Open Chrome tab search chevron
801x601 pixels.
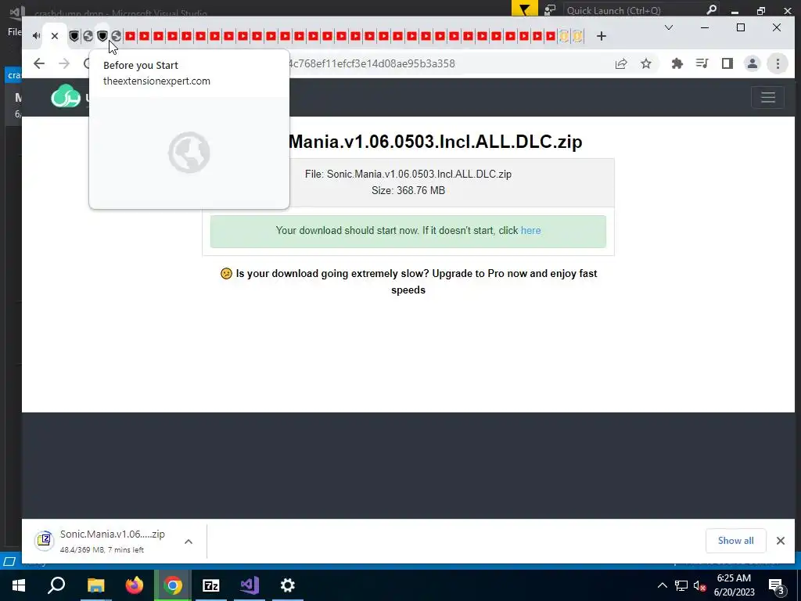coord(668,27)
